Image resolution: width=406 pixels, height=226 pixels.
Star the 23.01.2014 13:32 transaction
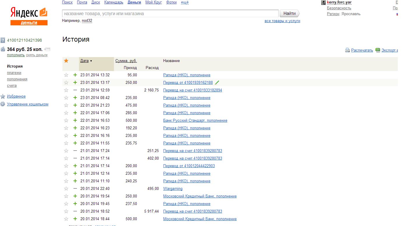pos(66,75)
